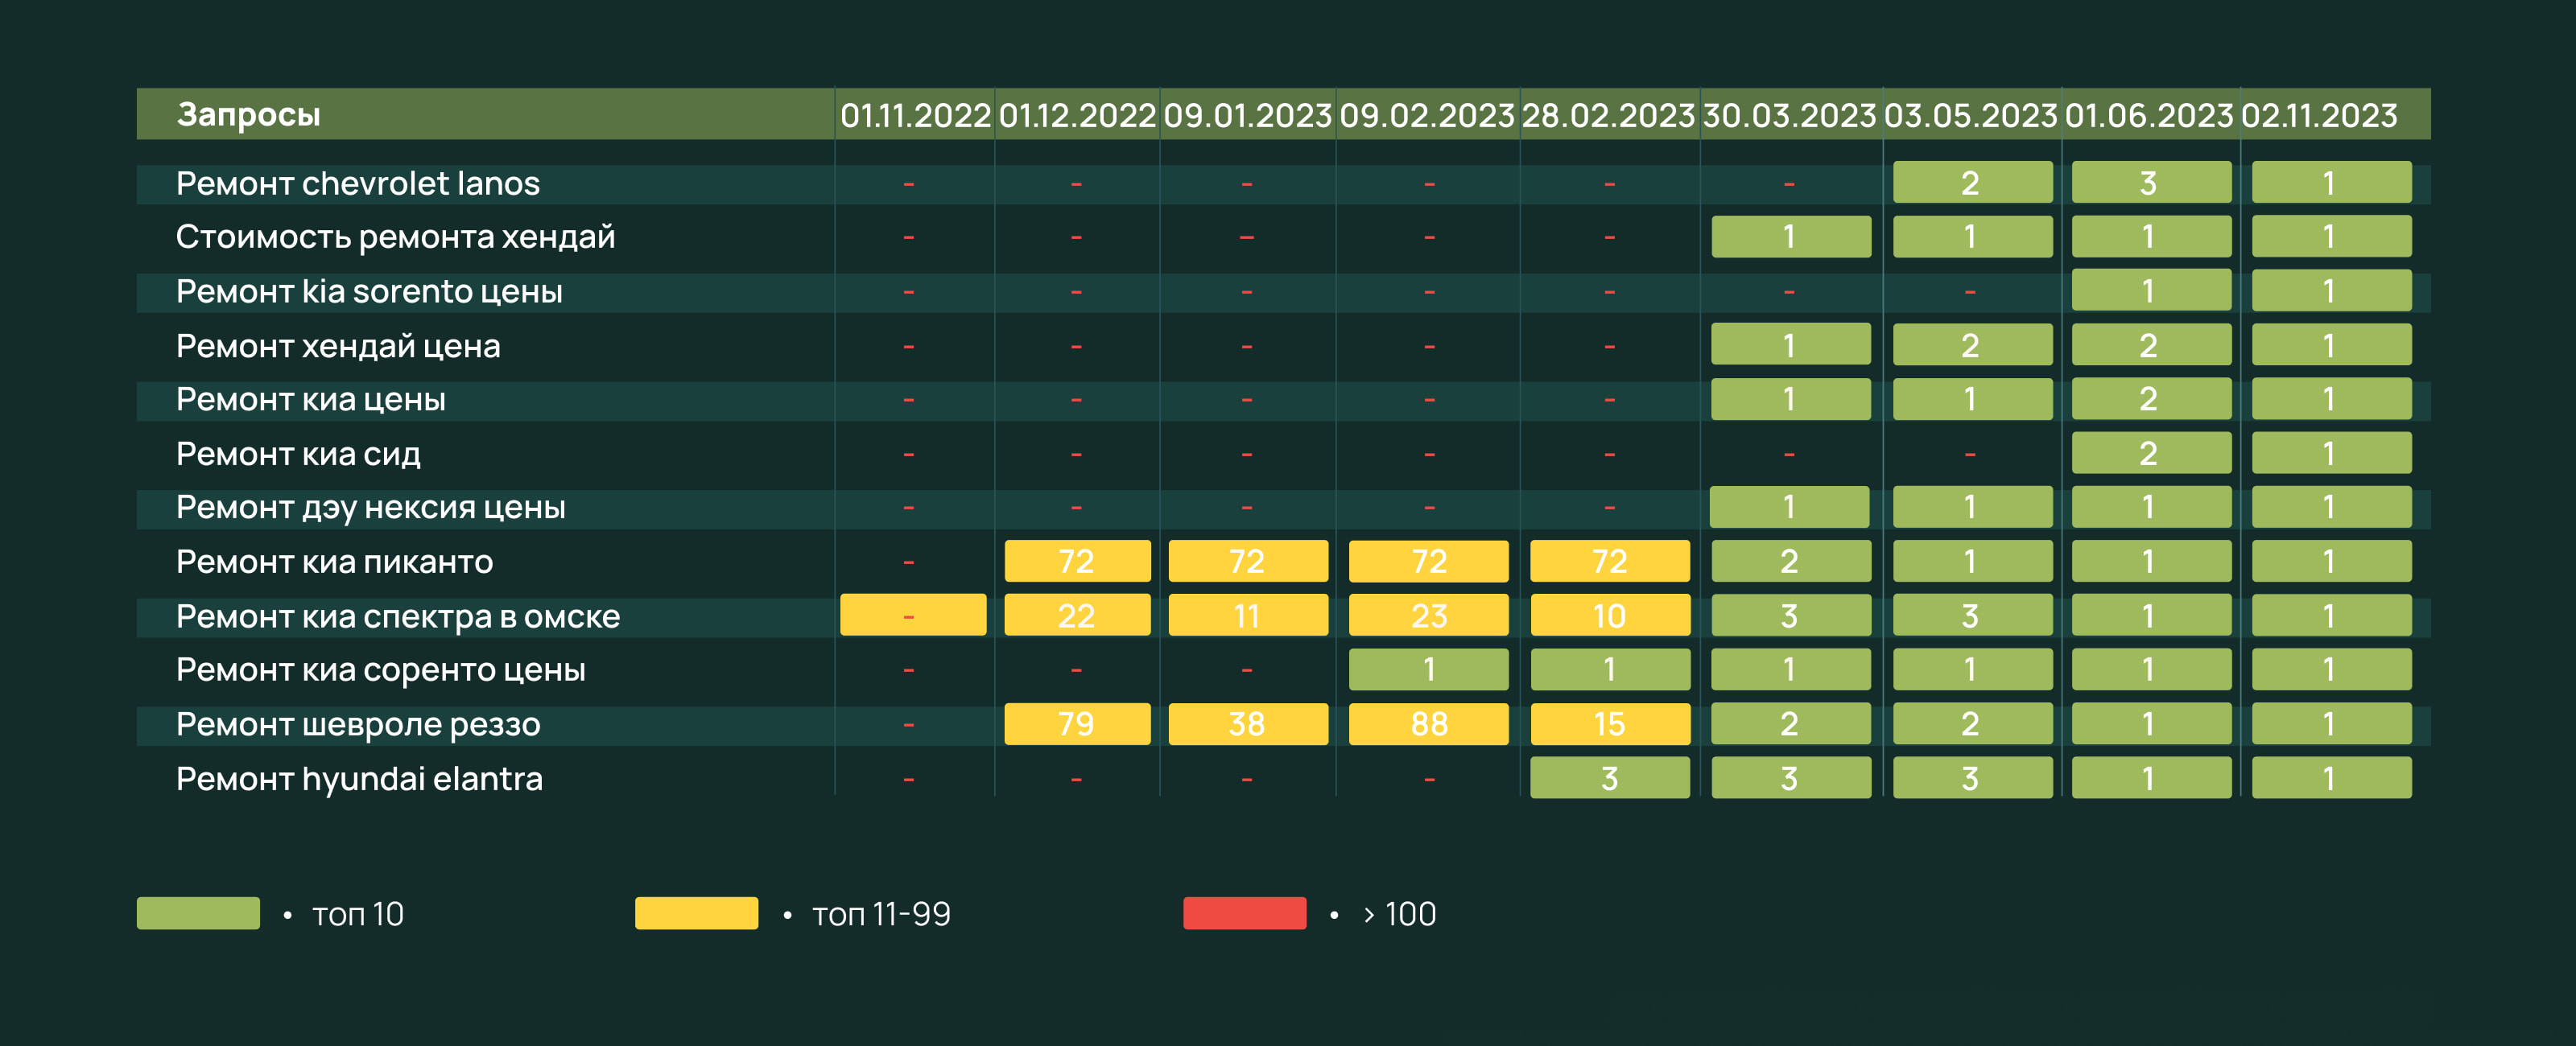
Task: Click chevrolet lanos position 2 under 03.05.2023
Action: (1972, 182)
